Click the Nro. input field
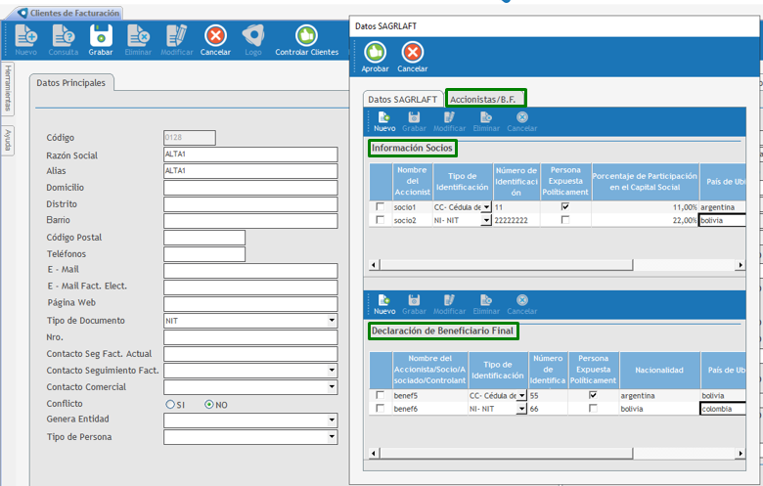This screenshot has width=763, height=486. pos(250,337)
